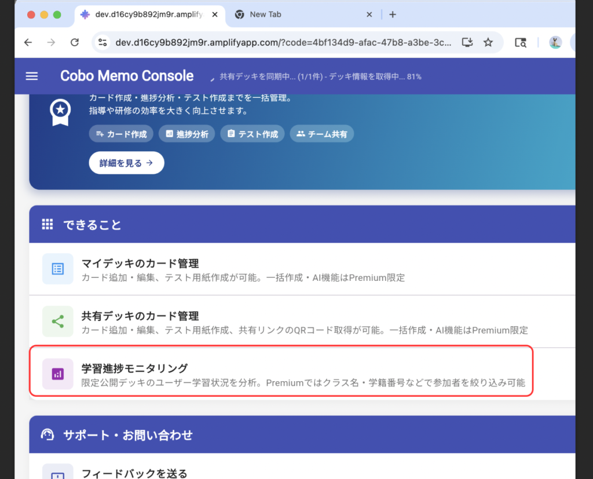
Task: Click the site information icon in address bar
Action: click(x=103, y=42)
